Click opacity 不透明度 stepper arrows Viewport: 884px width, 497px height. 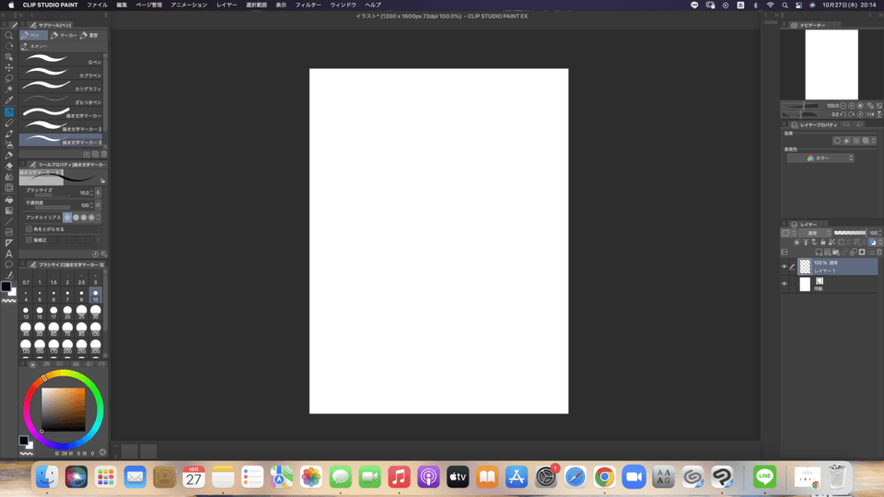click(x=92, y=205)
